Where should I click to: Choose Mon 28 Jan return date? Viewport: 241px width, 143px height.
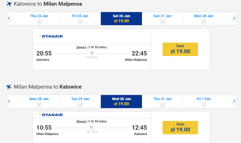pyautogui.click(x=39, y=99)
